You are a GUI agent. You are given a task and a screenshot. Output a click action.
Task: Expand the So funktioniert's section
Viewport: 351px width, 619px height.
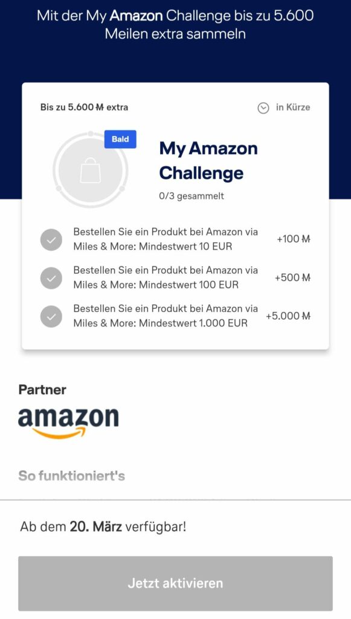point(72,476)
